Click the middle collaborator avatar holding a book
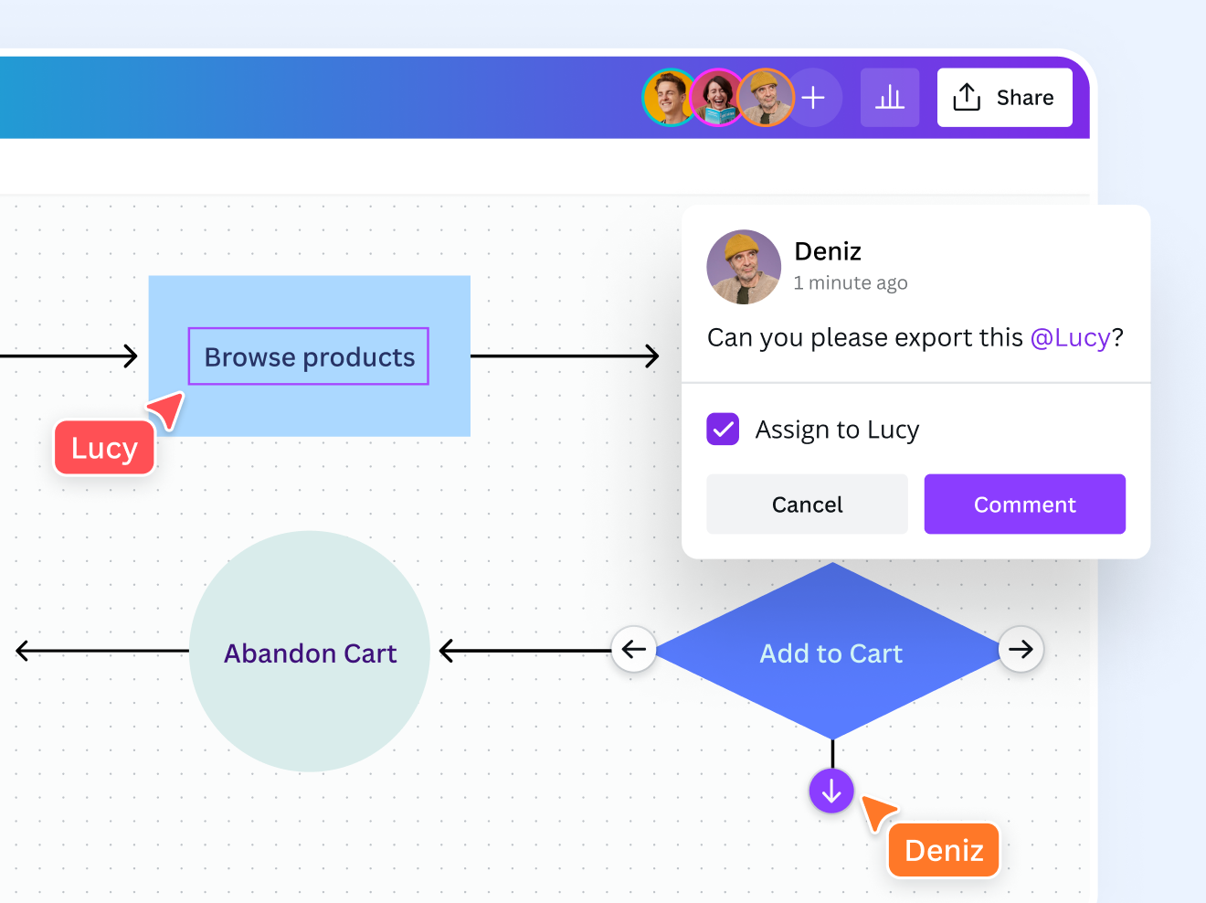 (x=717, y=98)
